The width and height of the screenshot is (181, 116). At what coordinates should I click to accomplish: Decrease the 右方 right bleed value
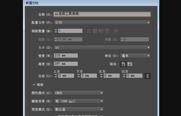click(124, 77)
